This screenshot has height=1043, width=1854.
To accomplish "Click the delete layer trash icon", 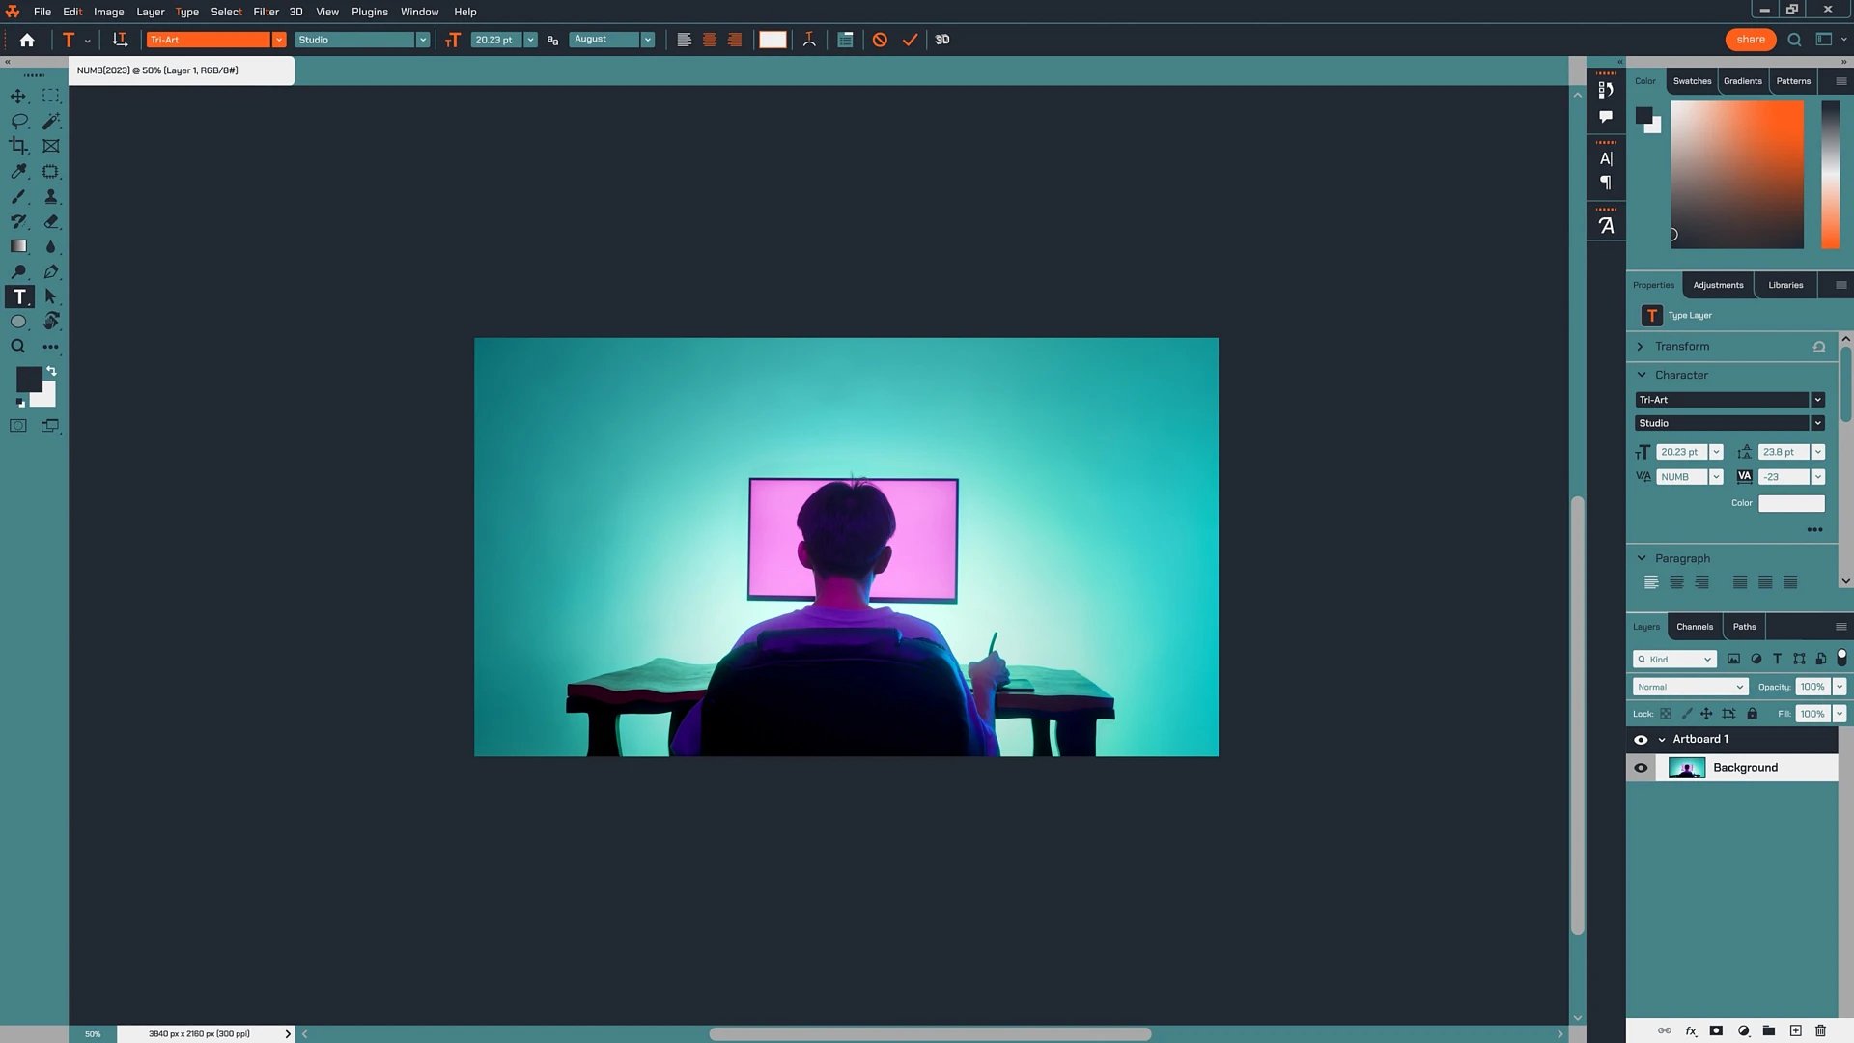I will click(x=1821, y=1030).
